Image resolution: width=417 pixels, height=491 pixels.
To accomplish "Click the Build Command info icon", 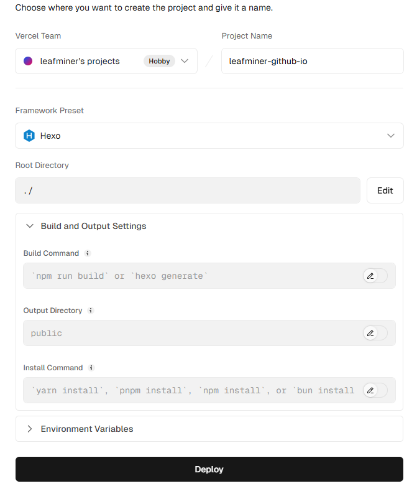I will [x=88, y=253].
